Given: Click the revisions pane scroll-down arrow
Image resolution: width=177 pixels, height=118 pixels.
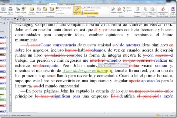Looking at the screenshot, I should (x=7, y=113).
